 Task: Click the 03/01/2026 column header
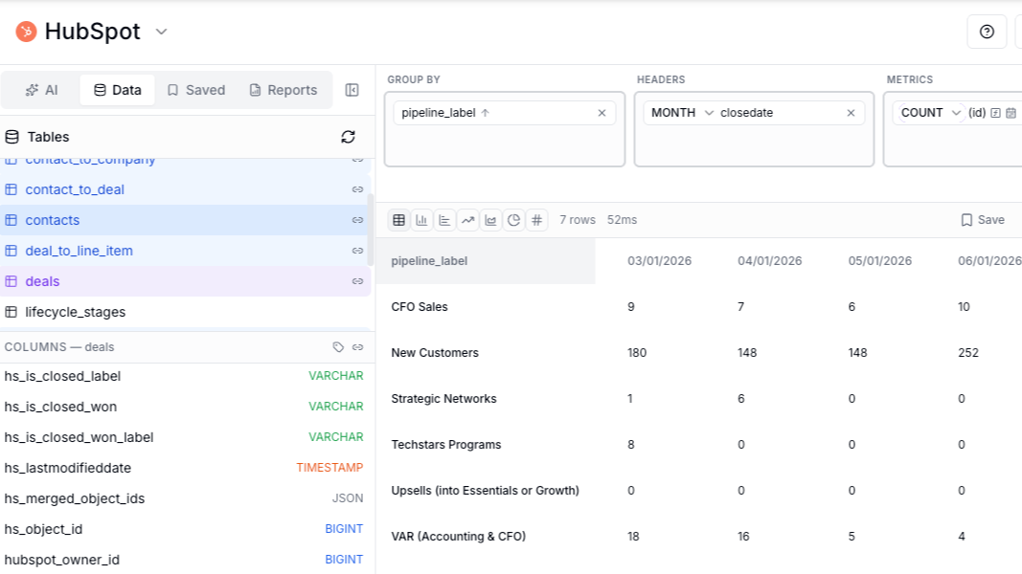[x=660, y=261]
